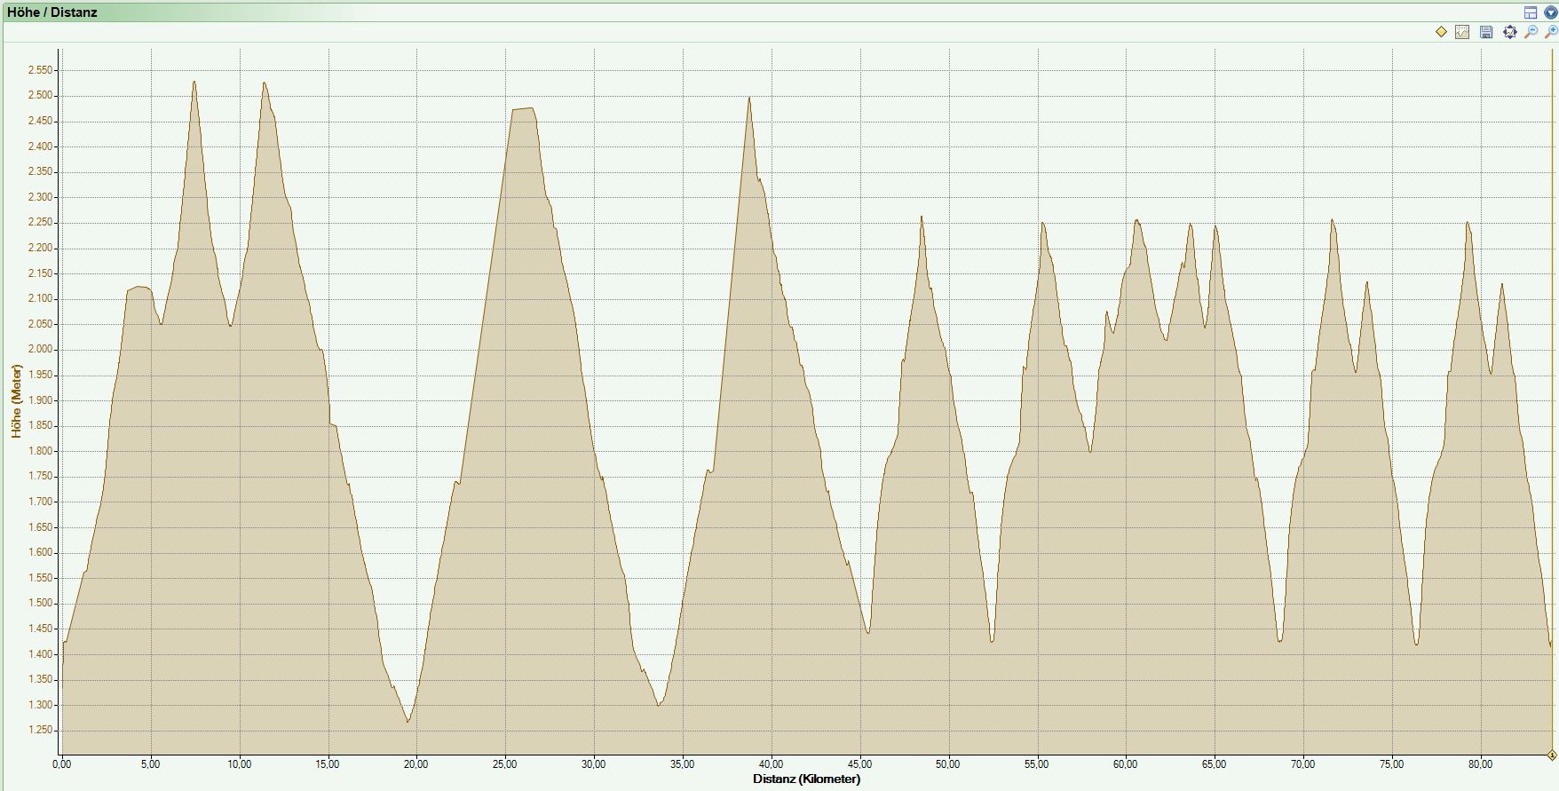Click the 40,00 tick label on distance axis
This screenshot has height=791, width=1559.
771,764
